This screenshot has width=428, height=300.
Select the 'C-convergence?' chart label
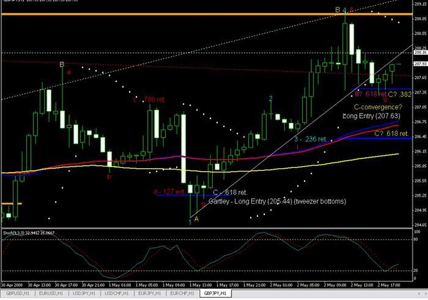pyautogui.click(x=378, y=107)
